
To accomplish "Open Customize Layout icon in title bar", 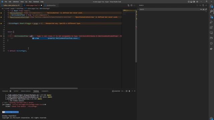I will coord(197,2).
